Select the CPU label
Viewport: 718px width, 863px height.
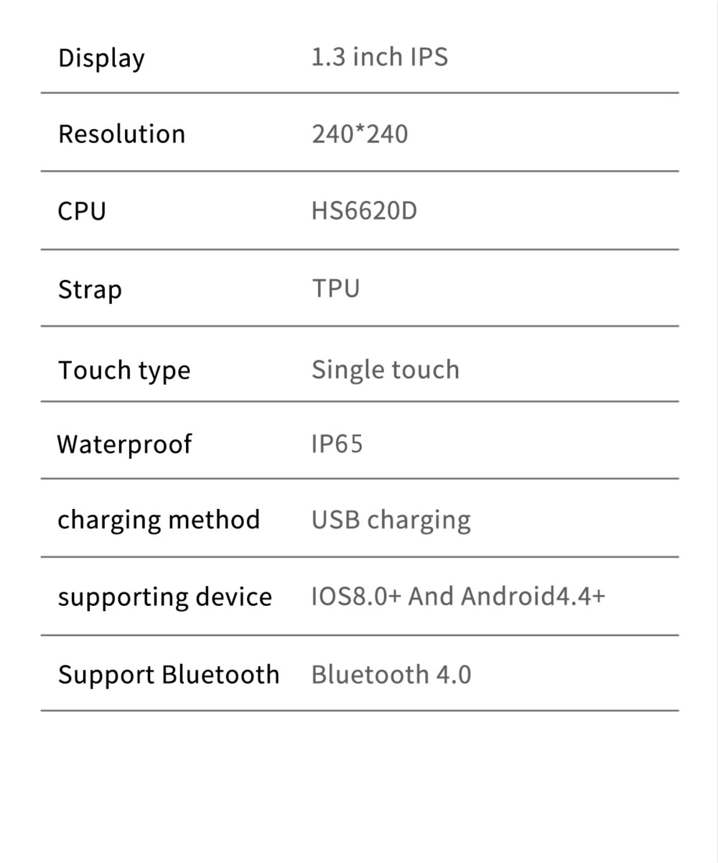coord(82,212)
